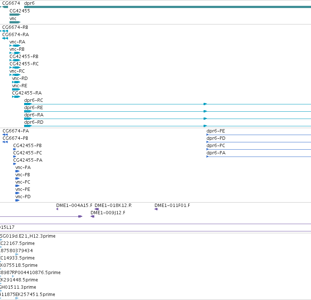Click the CG42455-RB transcript label
Screen dimensions: 311x300
24,57
